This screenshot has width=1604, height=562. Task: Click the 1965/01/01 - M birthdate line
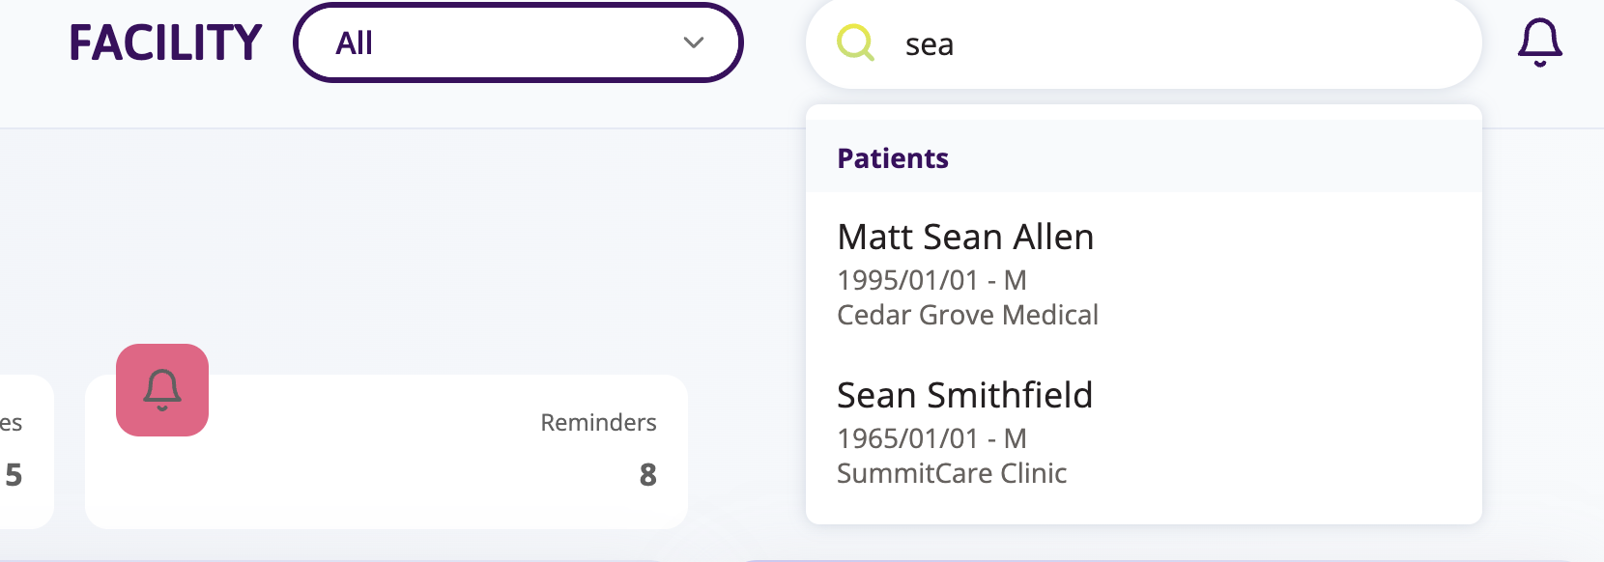pyautogui.click(x=931, y=438)
